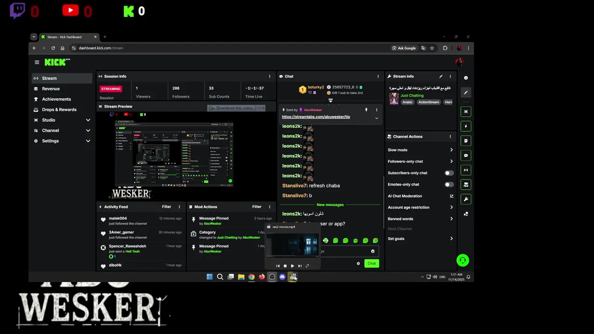Open the profile avatar at dashboard top right
The image size is (594, 334).
[459, 62]
